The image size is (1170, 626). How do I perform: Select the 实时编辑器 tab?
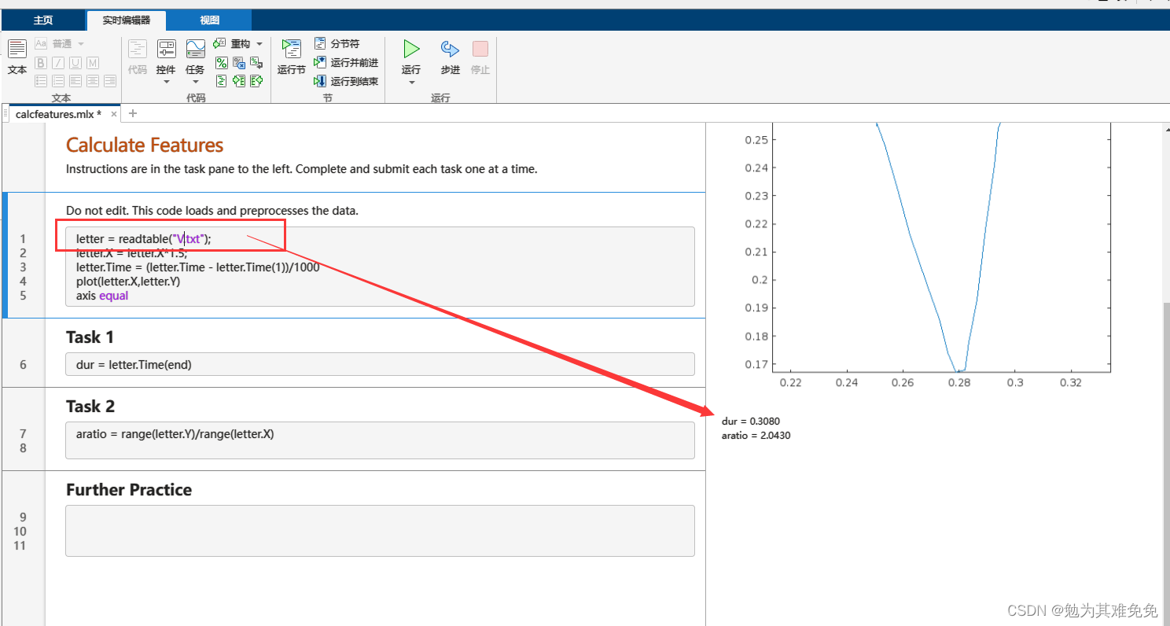127,20
